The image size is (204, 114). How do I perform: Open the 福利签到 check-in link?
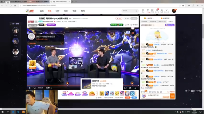pos(134,25)
